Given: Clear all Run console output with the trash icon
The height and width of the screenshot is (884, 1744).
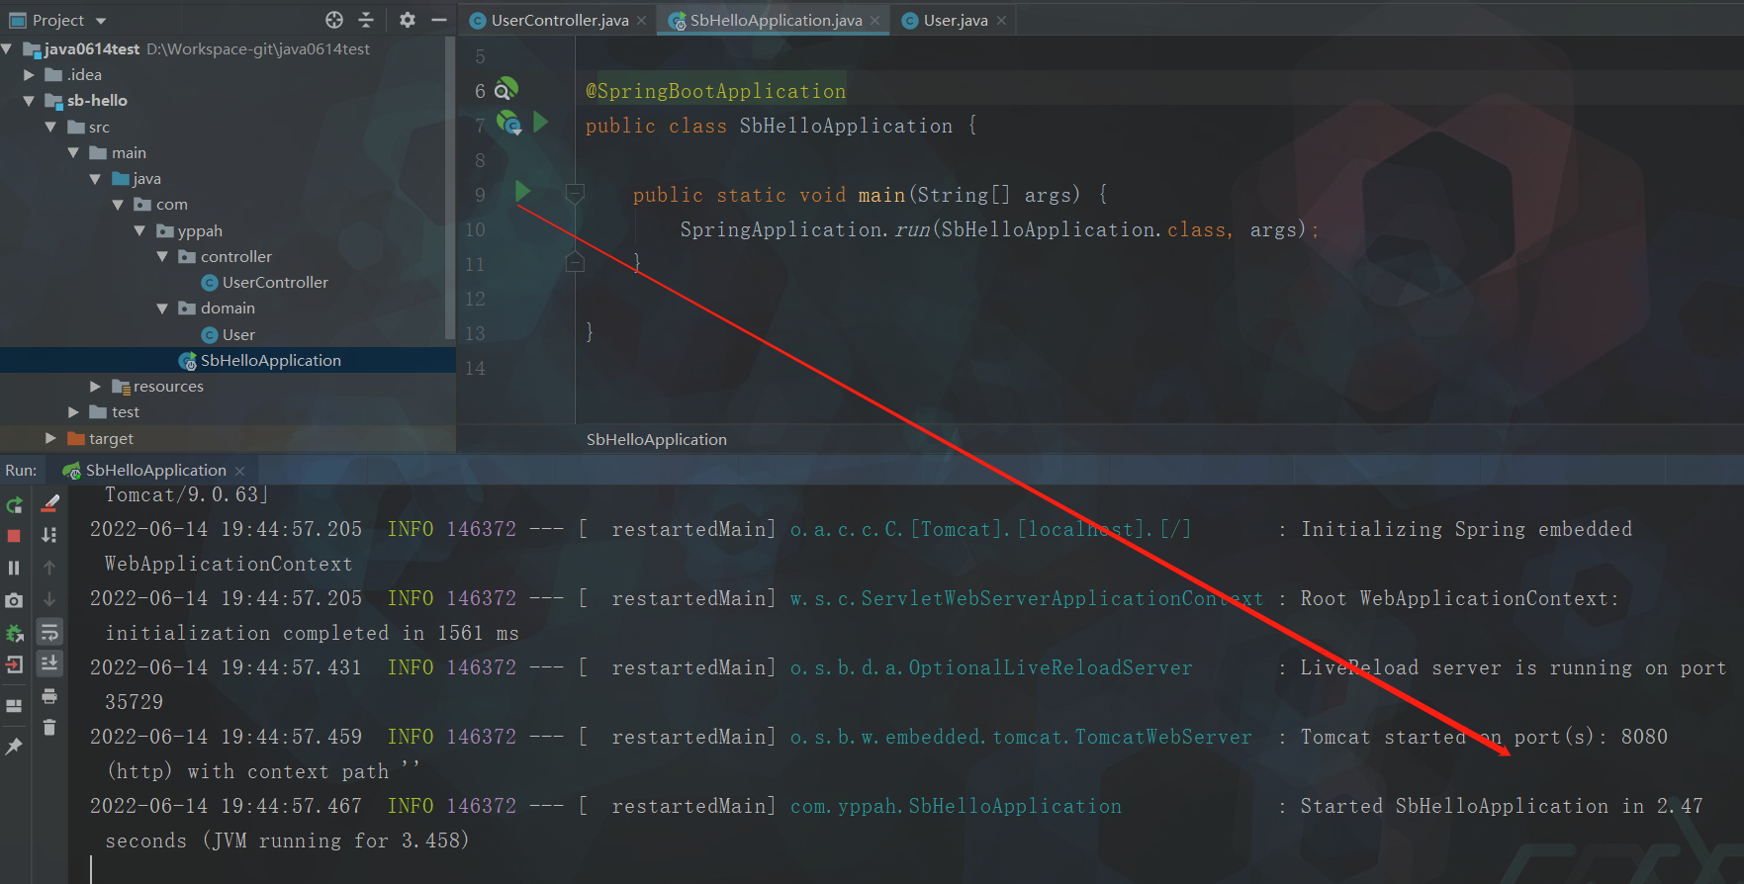Looking at the screenshot, I should pos(49,728).
